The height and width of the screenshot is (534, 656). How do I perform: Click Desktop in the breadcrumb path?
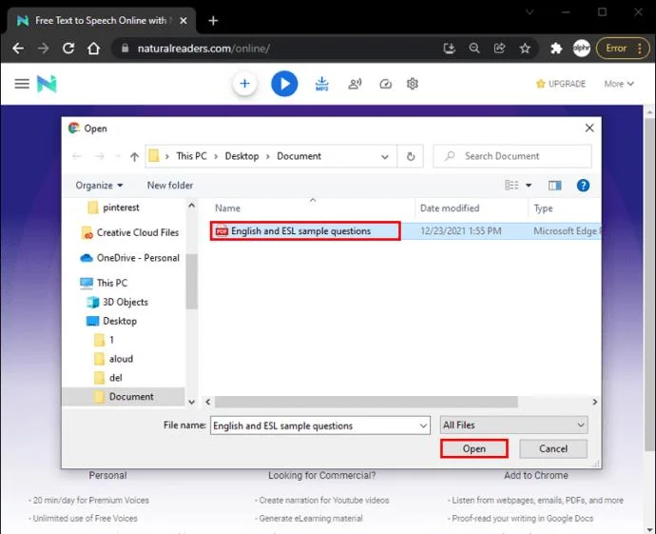241,156
